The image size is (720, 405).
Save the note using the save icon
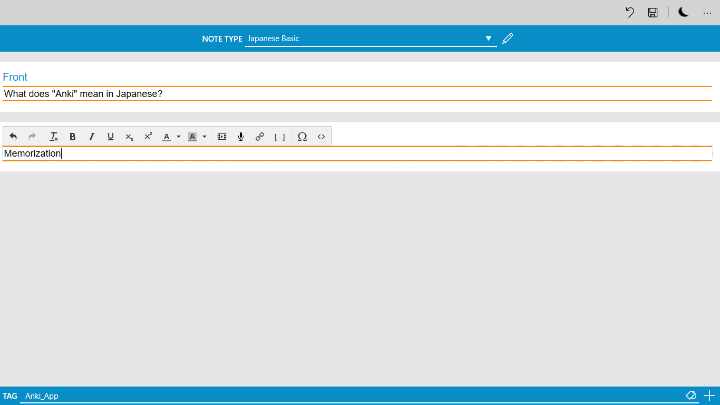click(653, 12)
